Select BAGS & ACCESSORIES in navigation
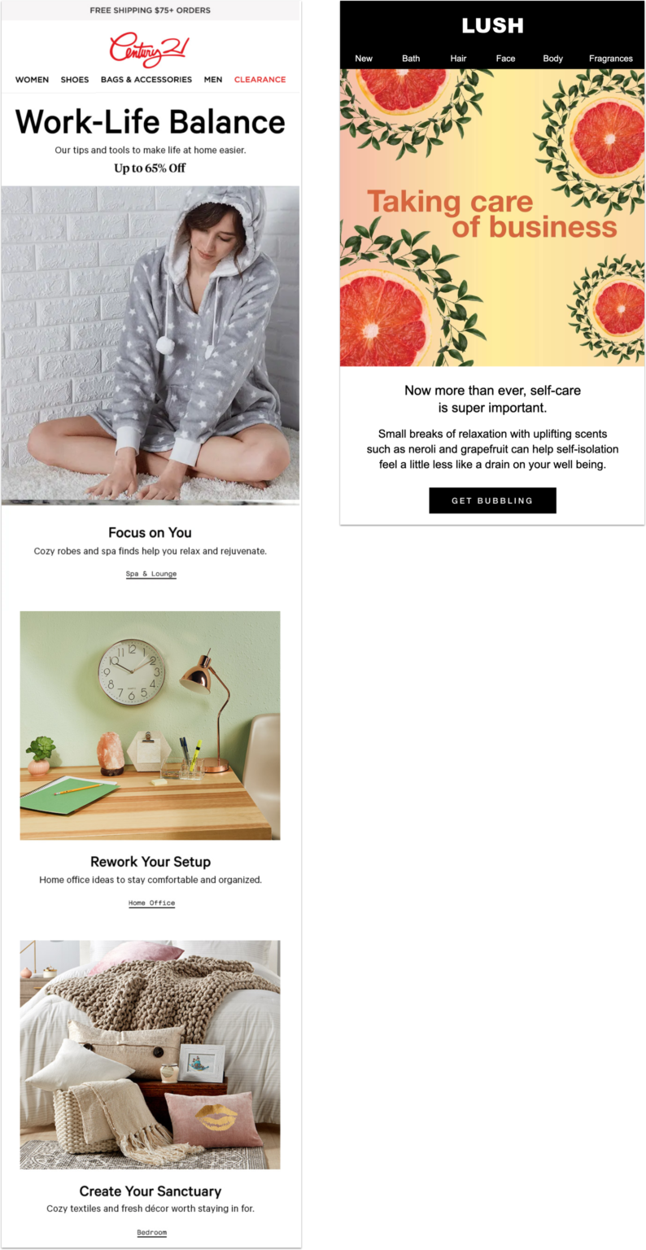 click(146, 80)
